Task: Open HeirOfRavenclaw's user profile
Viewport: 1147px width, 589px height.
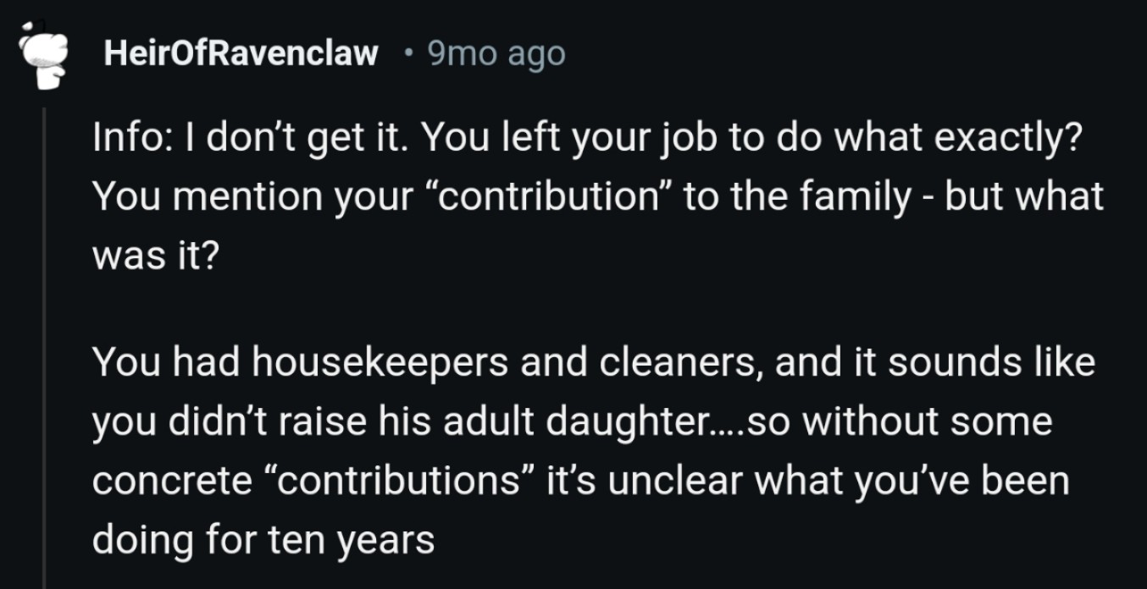Action: (240, 54)
